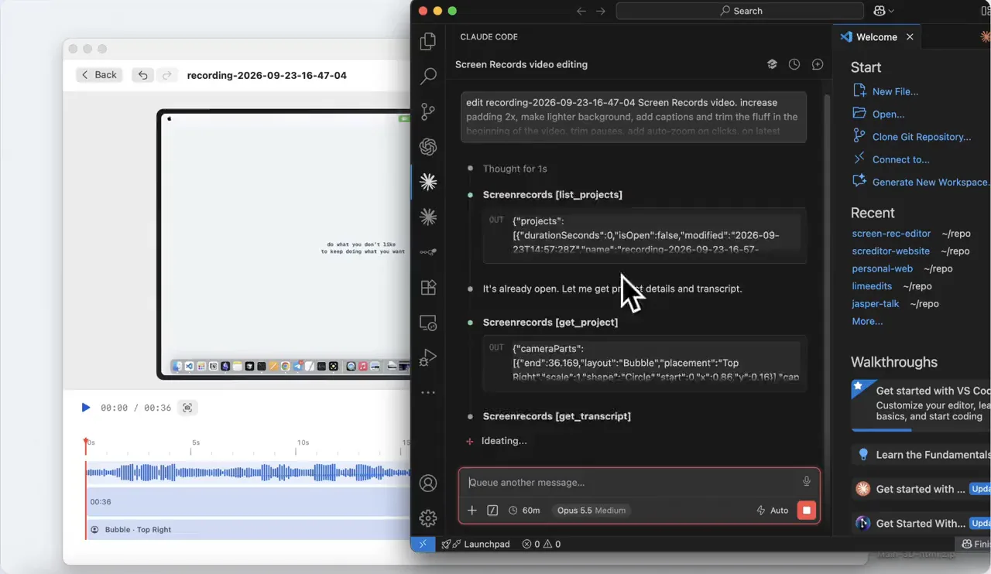Open the Run and Debug view
The image size is (991, 574).
(x=428, y=357)
